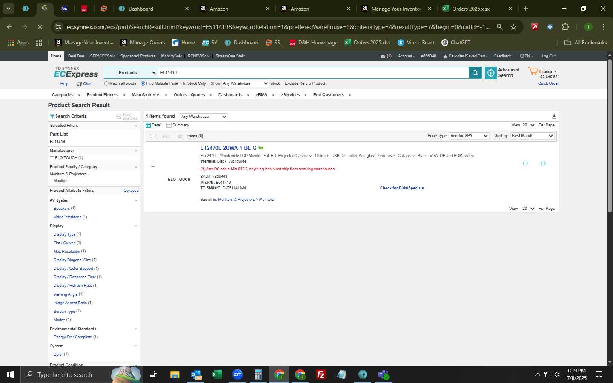Click the browser stop loading button
This screenshot has width=613, height=383.
(40, 27)
